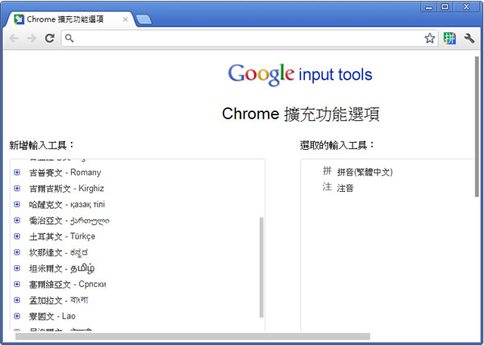The height and width of the screenshot is (345, 484).
Task: Select the 坦米爾文 language text
Action: (x=62, y=268)
